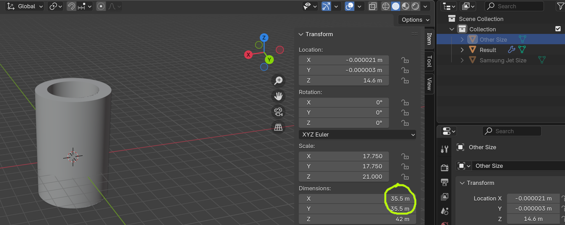Screen dimensions: 565x225
Task: Collapse the Transform panel in sidebar
Action: [x=301, y=34]
